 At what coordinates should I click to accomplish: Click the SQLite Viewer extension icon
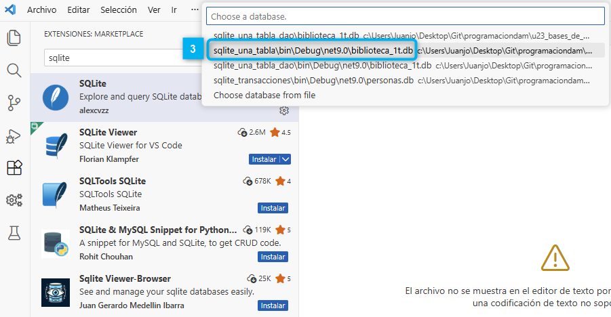[56, 145]
